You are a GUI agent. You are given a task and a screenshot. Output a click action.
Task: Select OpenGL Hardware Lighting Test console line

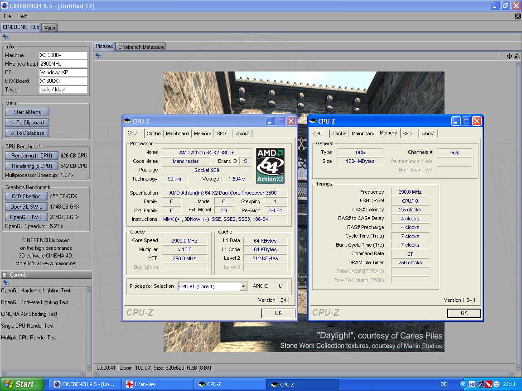tap(36, 290)
